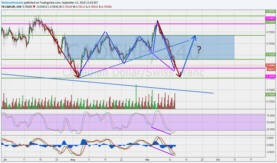Click the 0.73000 price axis value

click(x=271, y=90)
